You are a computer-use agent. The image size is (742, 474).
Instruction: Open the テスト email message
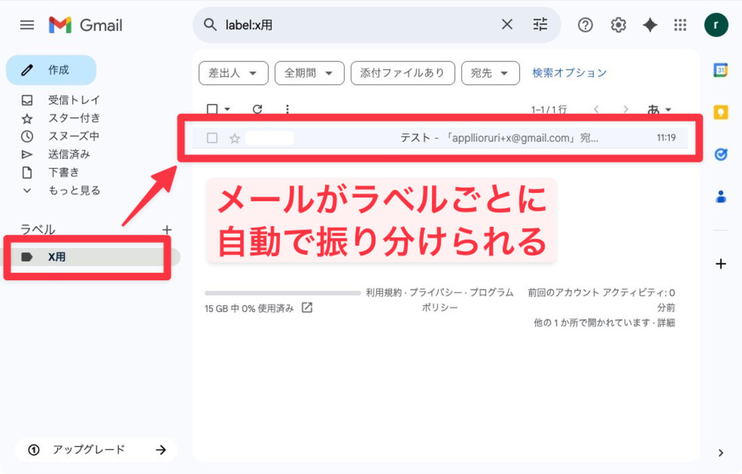(x=440, y=138)
